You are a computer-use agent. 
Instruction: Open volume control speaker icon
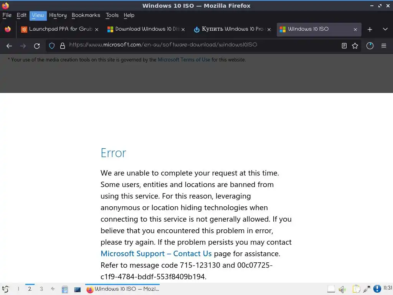(x=342, y=290)
